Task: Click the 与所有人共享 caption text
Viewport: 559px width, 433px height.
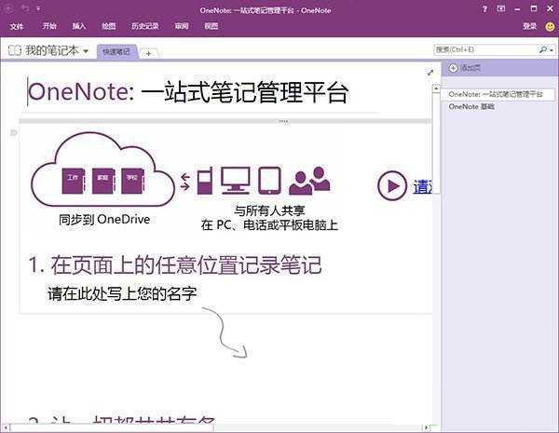Action: (x=269, y=210)
